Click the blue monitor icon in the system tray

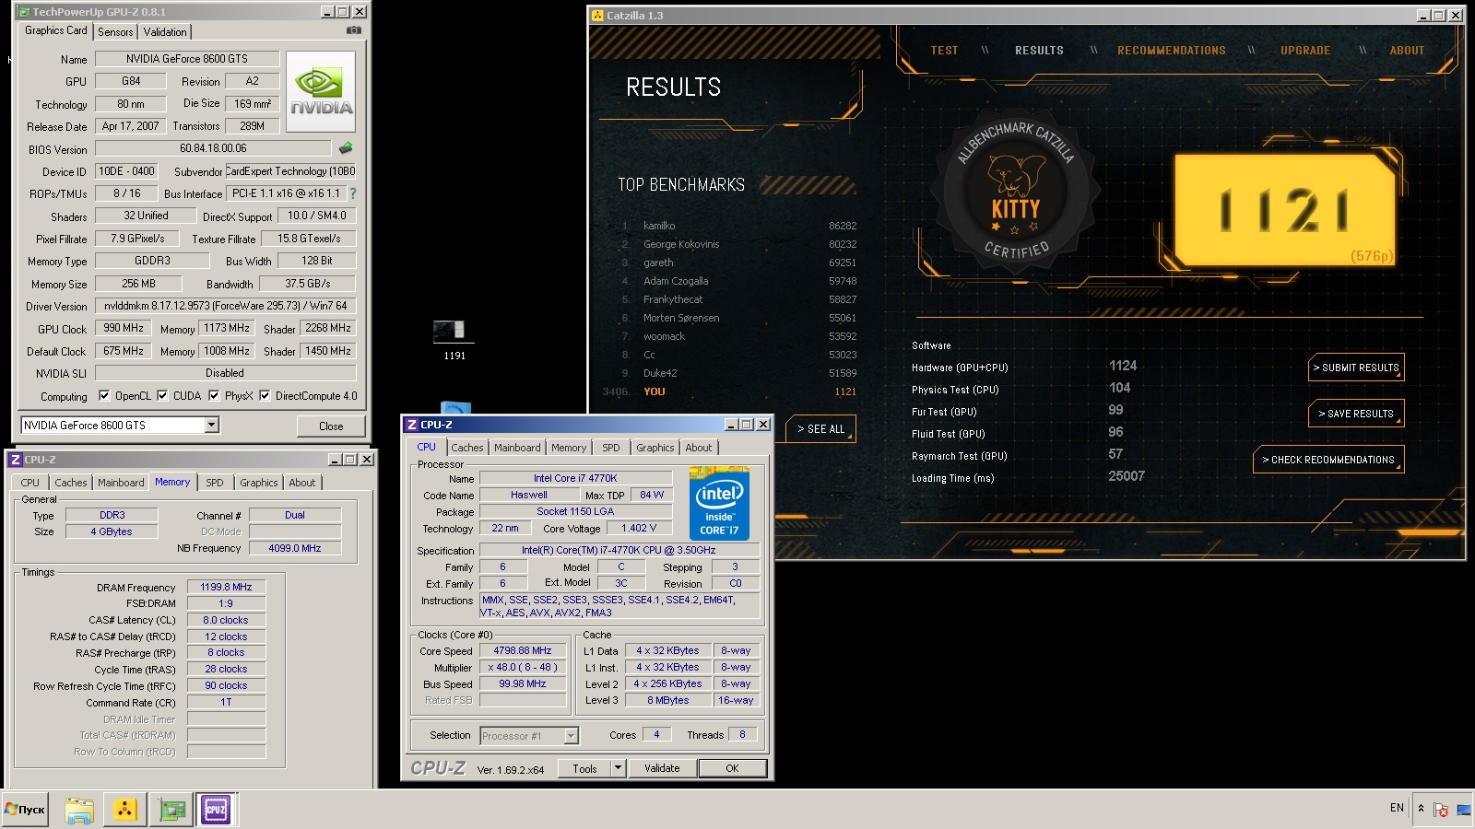tap(1464, 810)
